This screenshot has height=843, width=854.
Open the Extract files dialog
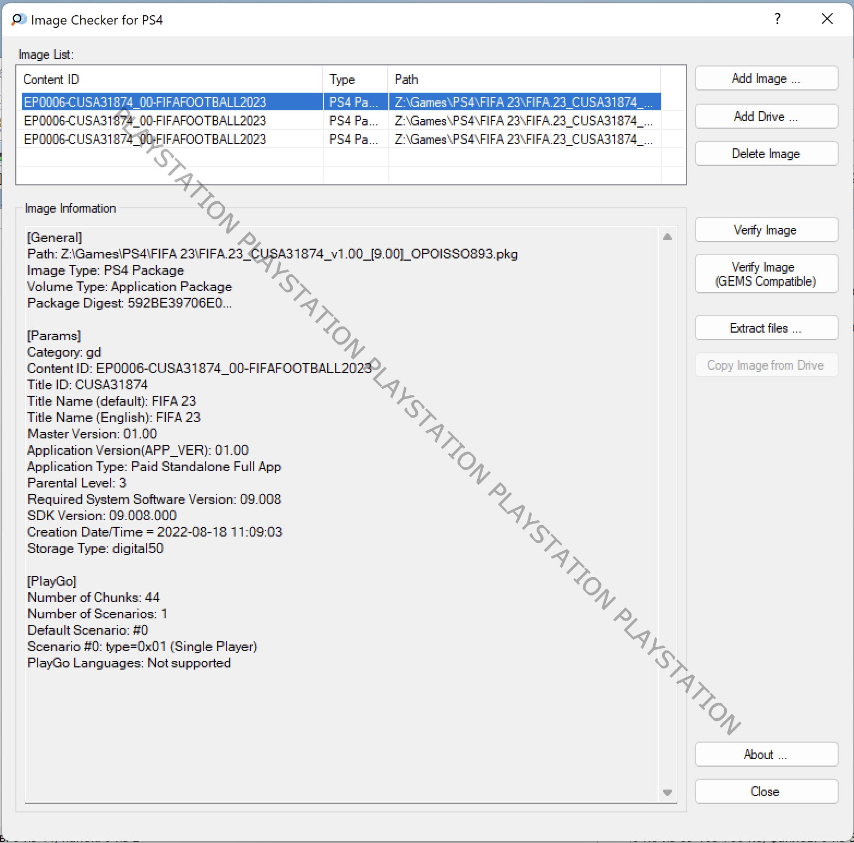[766, 328]
